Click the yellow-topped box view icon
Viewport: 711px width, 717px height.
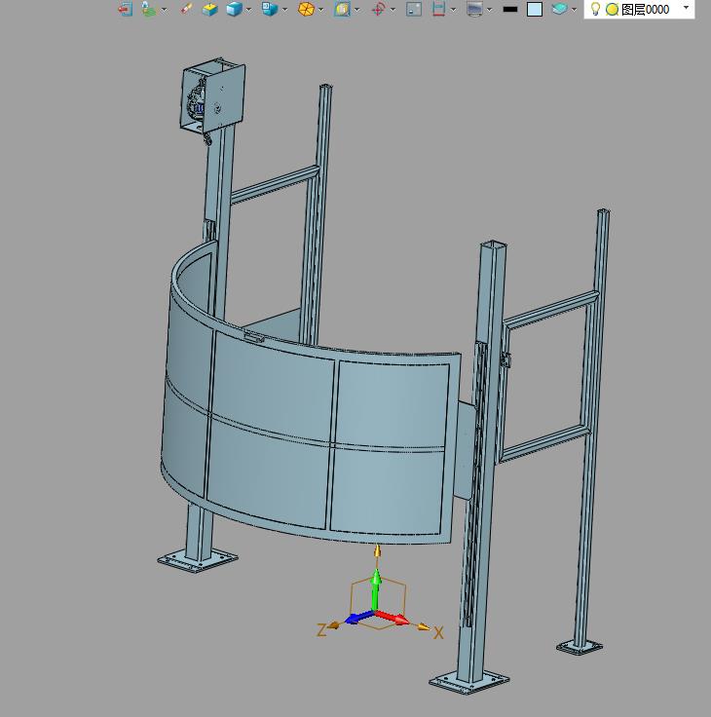click(x=209, y=9)
